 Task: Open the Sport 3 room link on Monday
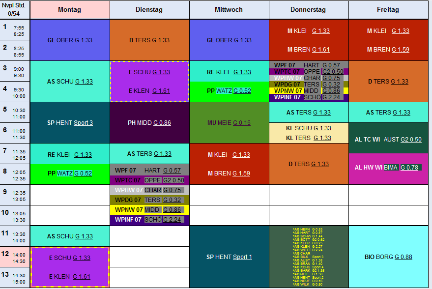click(83, 123)
